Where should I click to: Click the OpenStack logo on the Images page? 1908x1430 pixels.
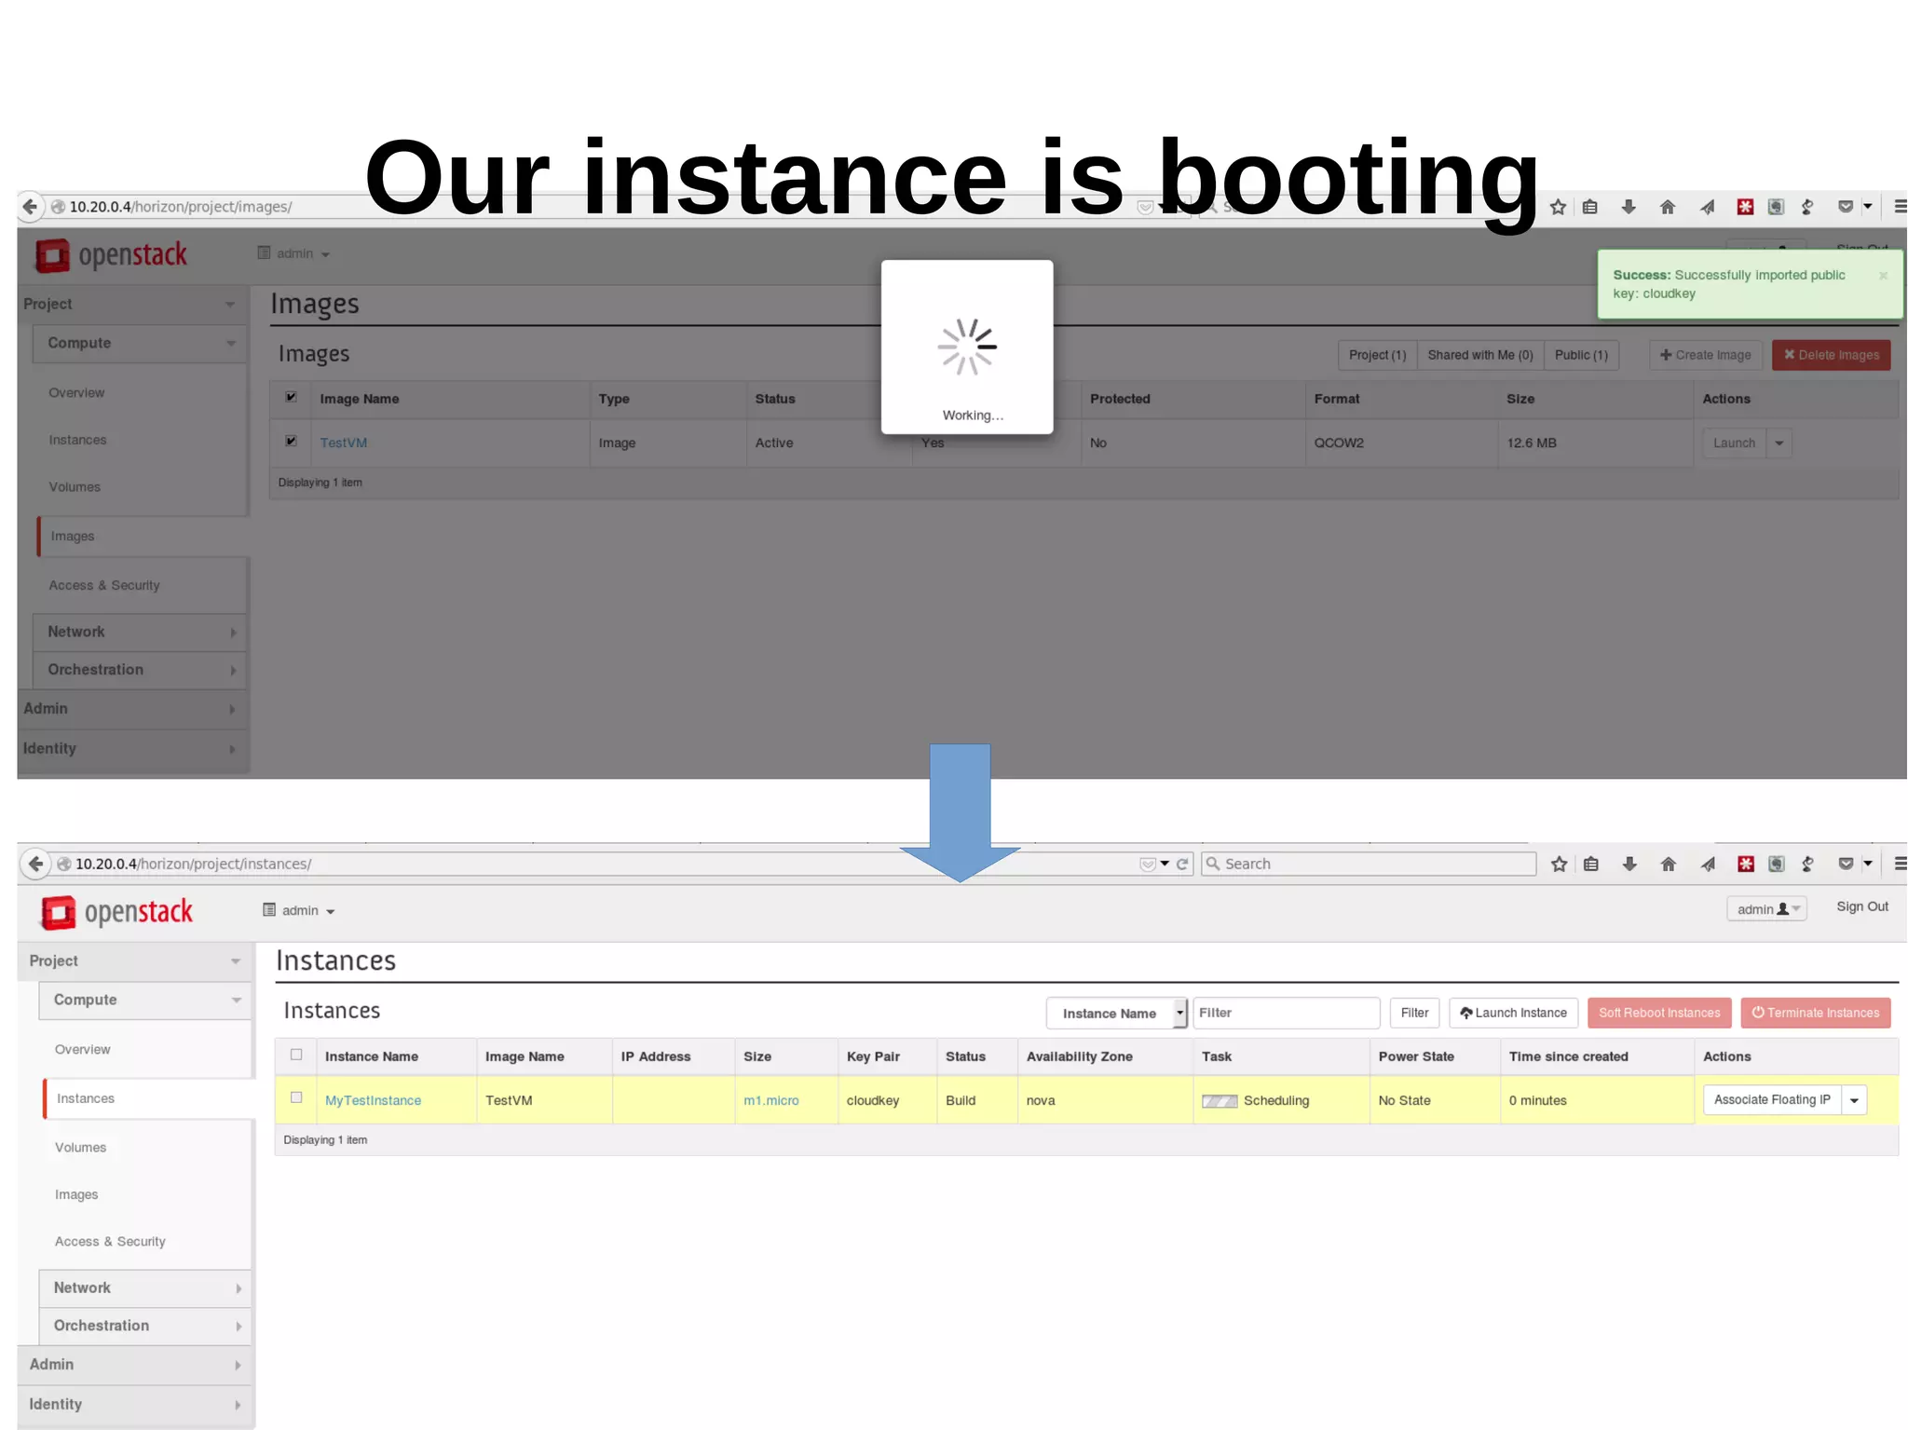point(111,255)
